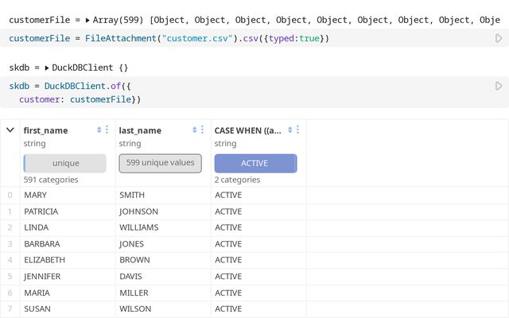Run the customerFile FileAttachment cell
509x318 pixels.
click(x=499, y=38)
